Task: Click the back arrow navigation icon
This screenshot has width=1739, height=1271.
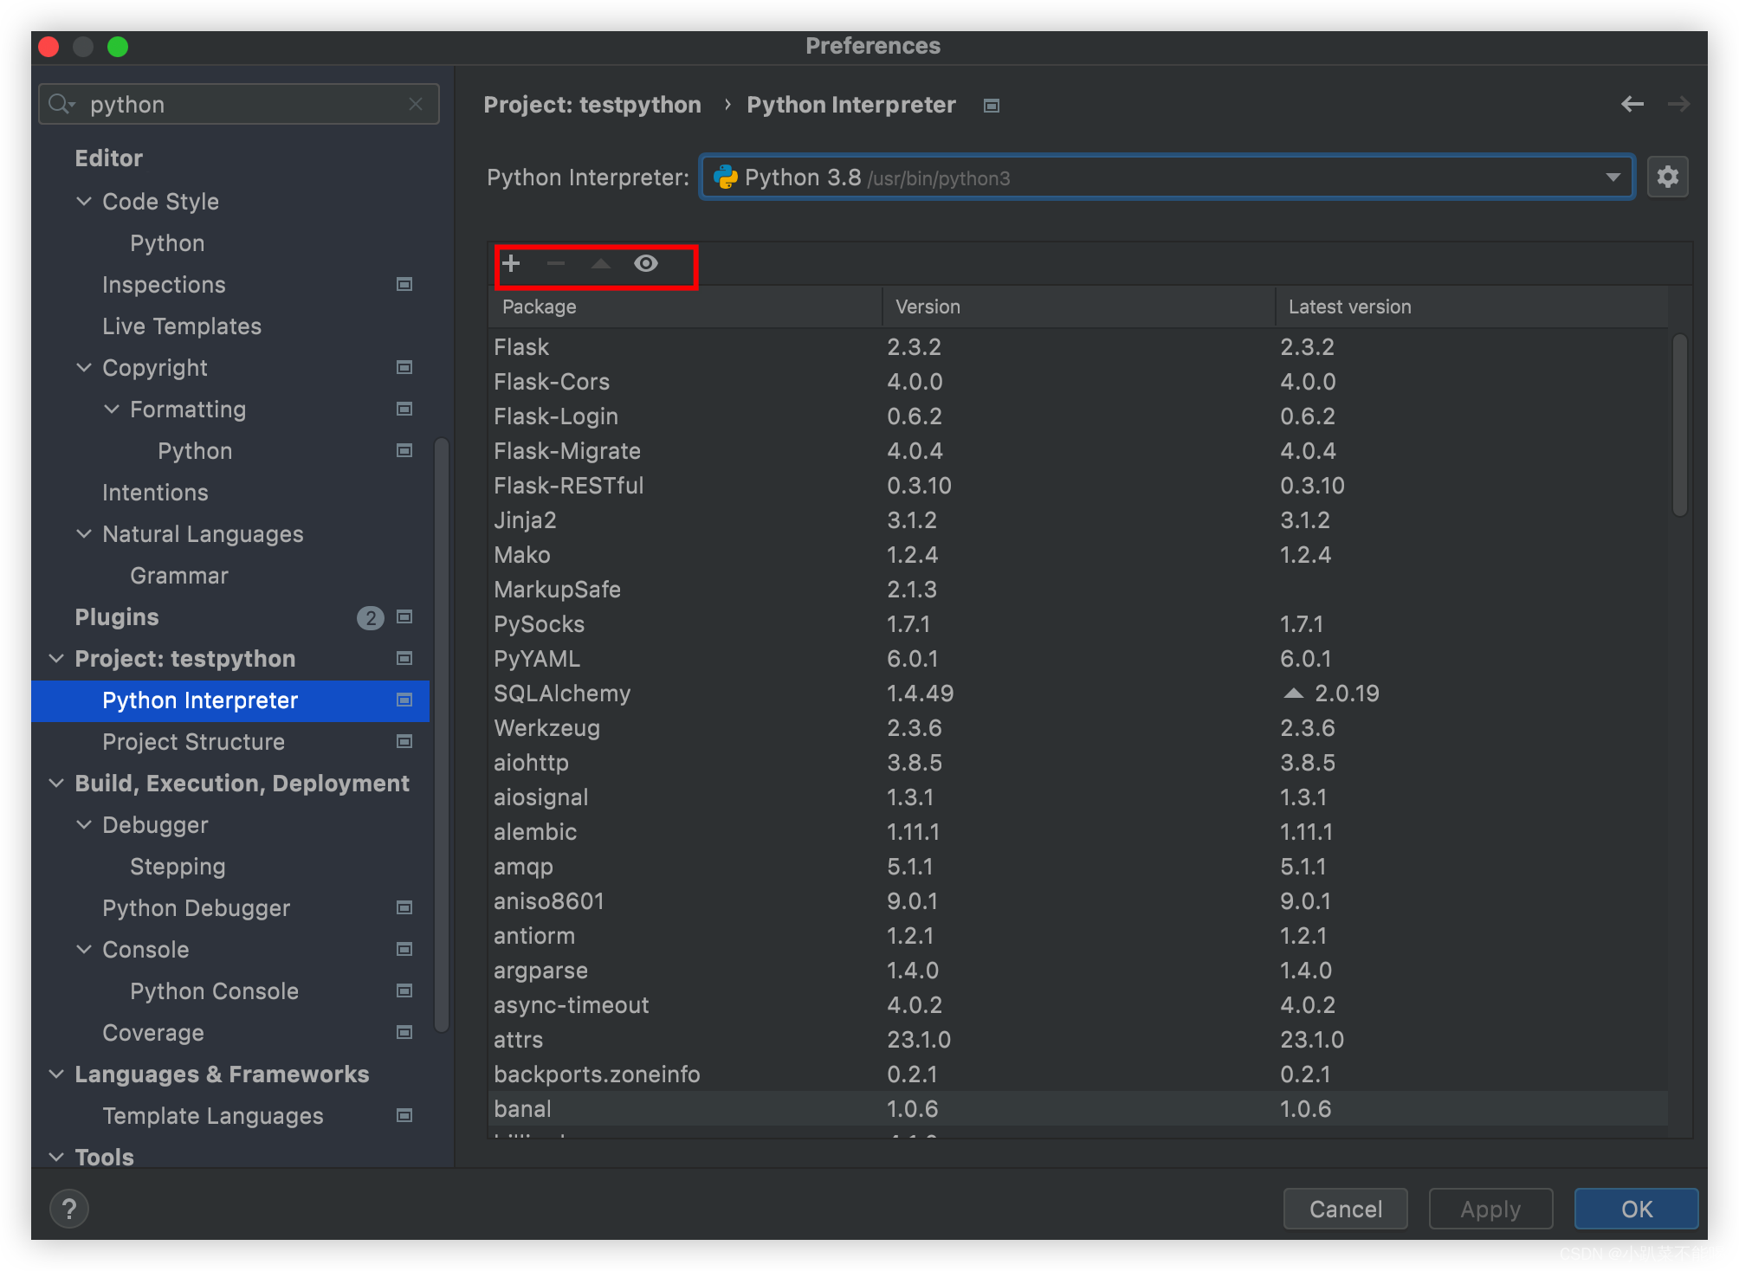Action: click(x=1632, y=105)
